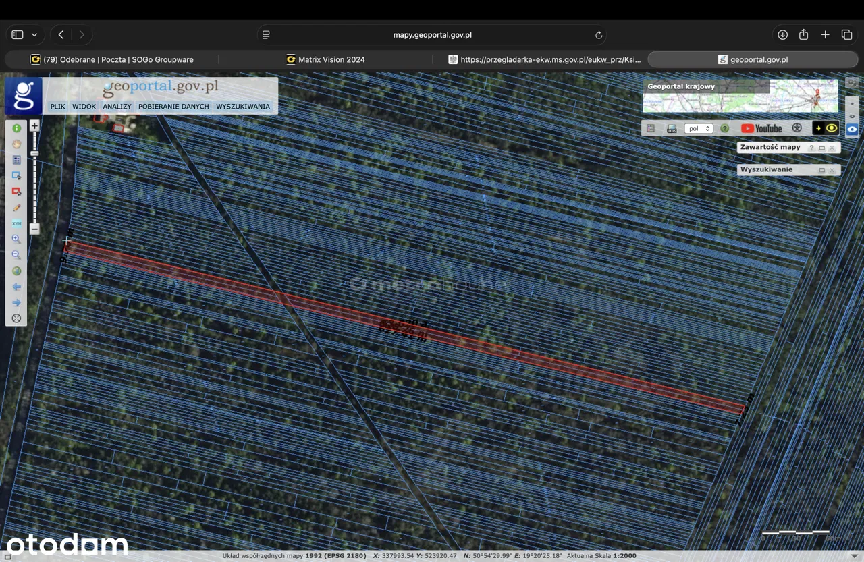Open the XYH coordinates tool
The height and width of the screenshot is (562, 864).
tap(17, 223)
